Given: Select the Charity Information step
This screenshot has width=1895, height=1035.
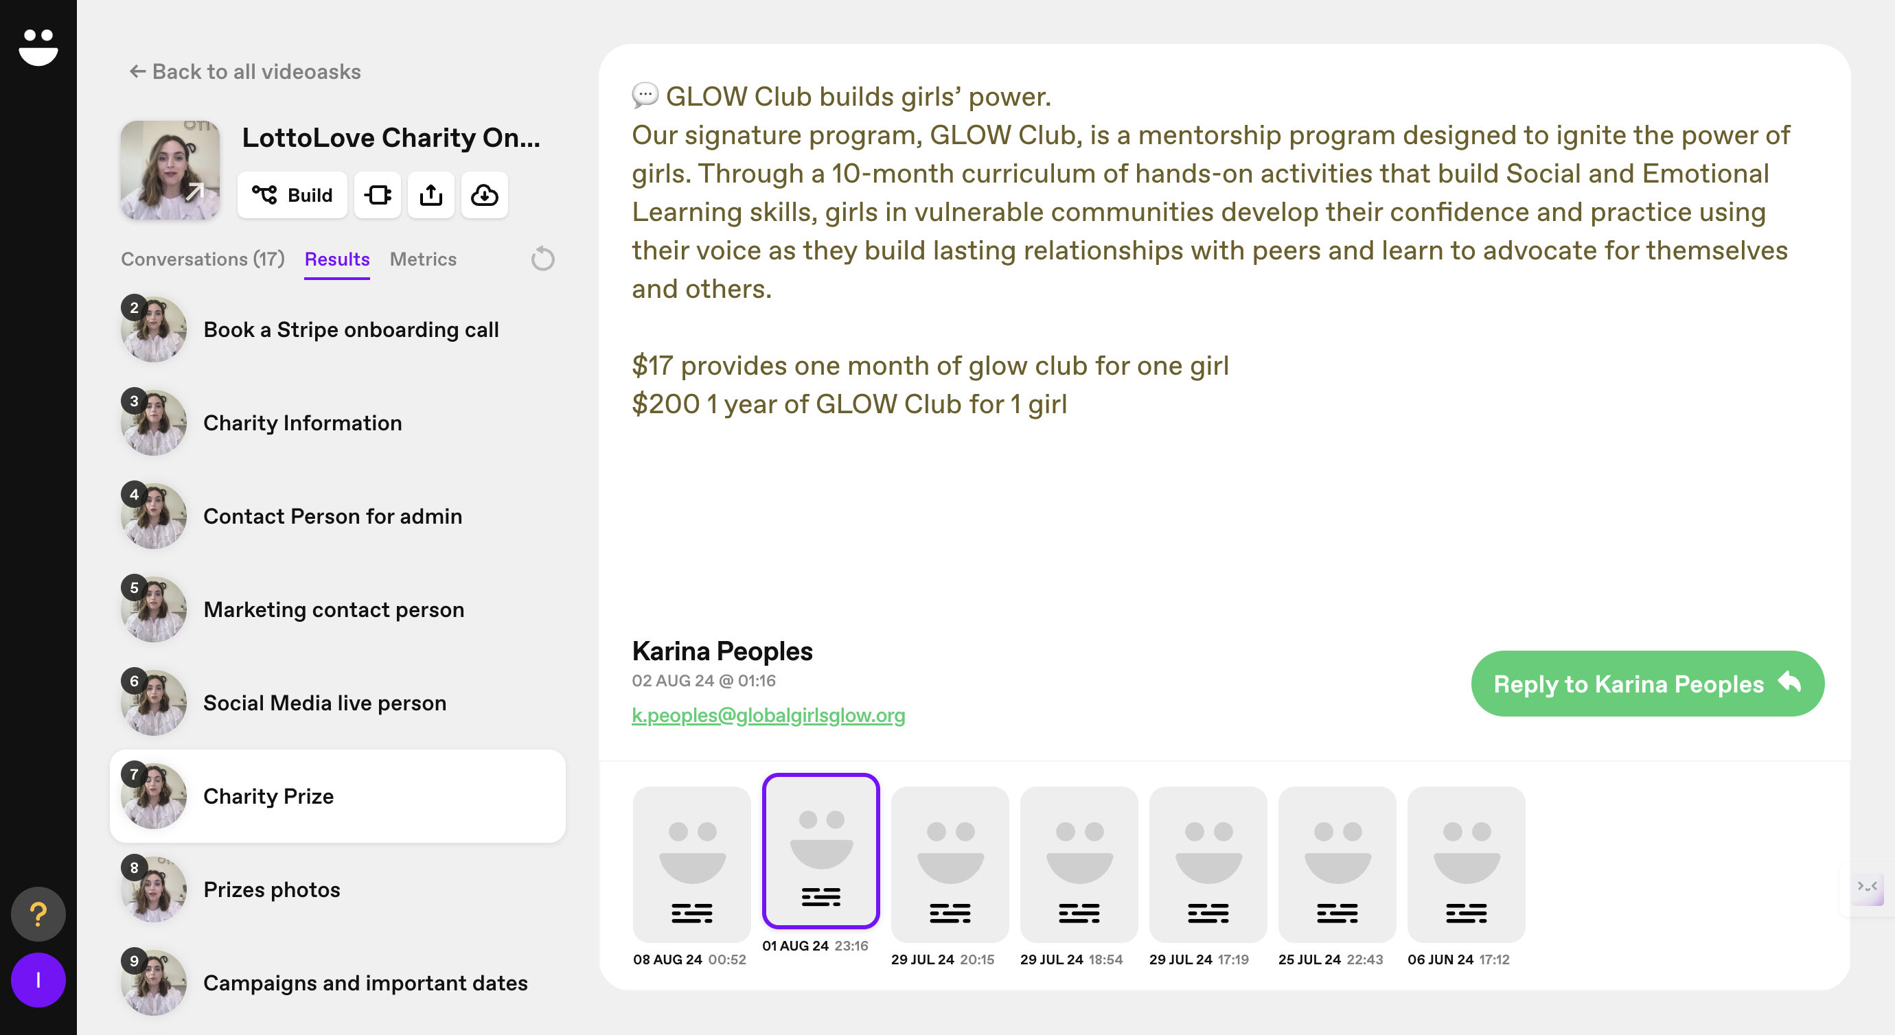Looking at the screenshot, I should pyautogui.click(x=302, y=423).
